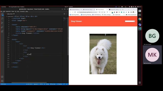Screen dimensions: 163x91
Task: Click Spaces: 4 indentation setting
Action: (36, 84)
